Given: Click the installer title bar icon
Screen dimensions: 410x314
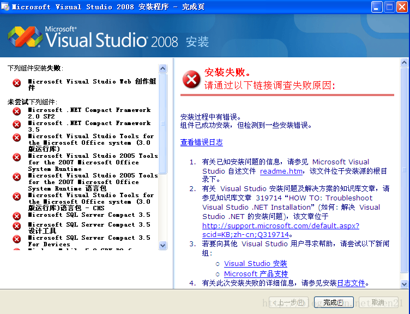Looking at the screenshot, I should (5, 7).
